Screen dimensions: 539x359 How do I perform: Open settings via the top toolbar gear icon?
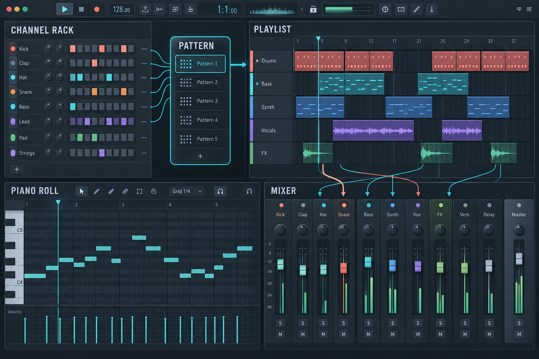pos(385,9)
